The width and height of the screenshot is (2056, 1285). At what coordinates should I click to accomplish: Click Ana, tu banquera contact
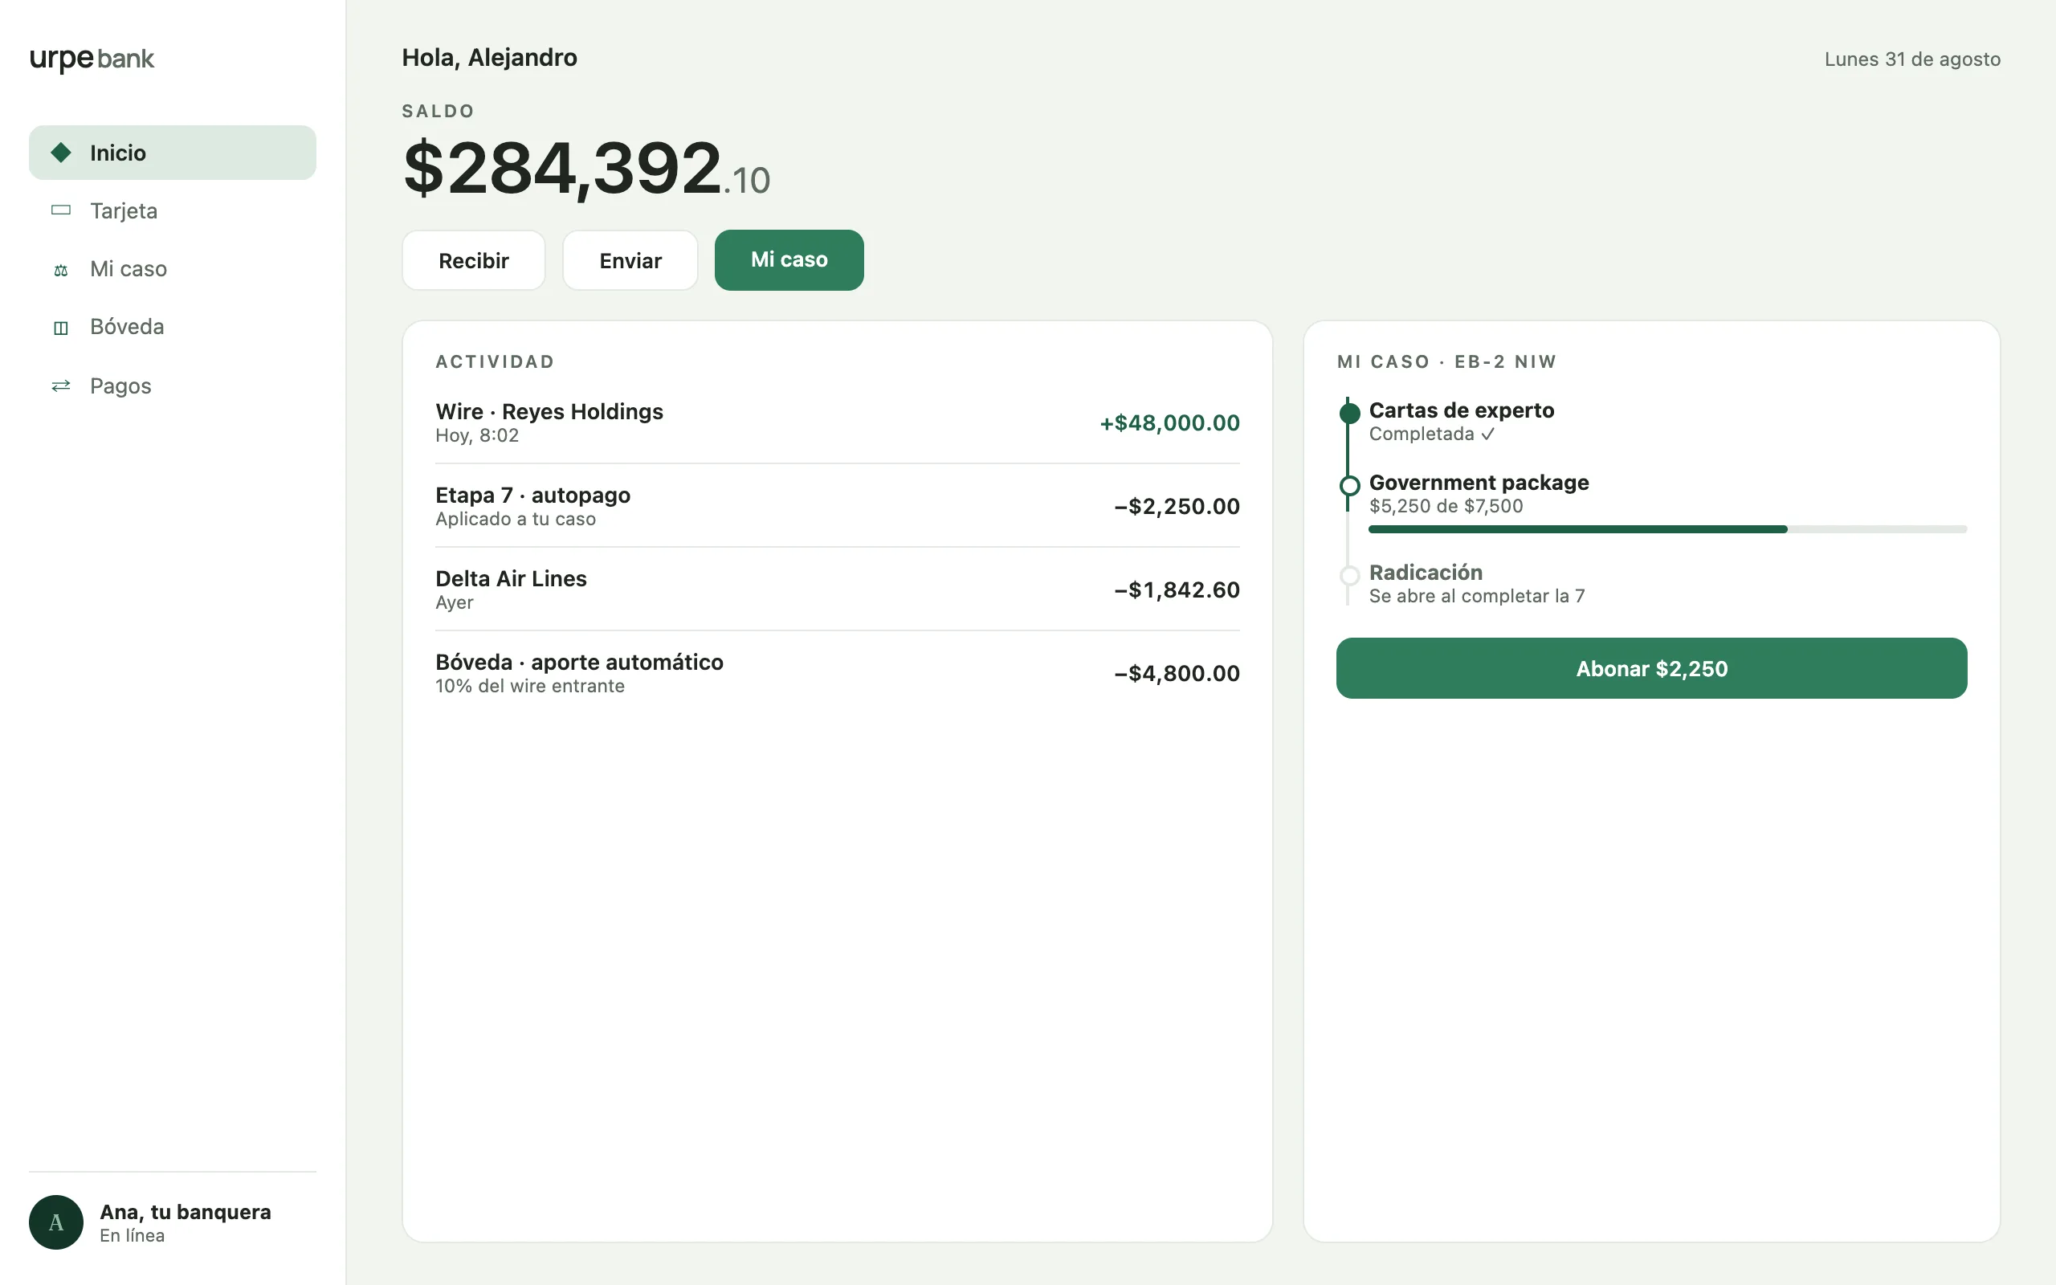coord(173,1222)
